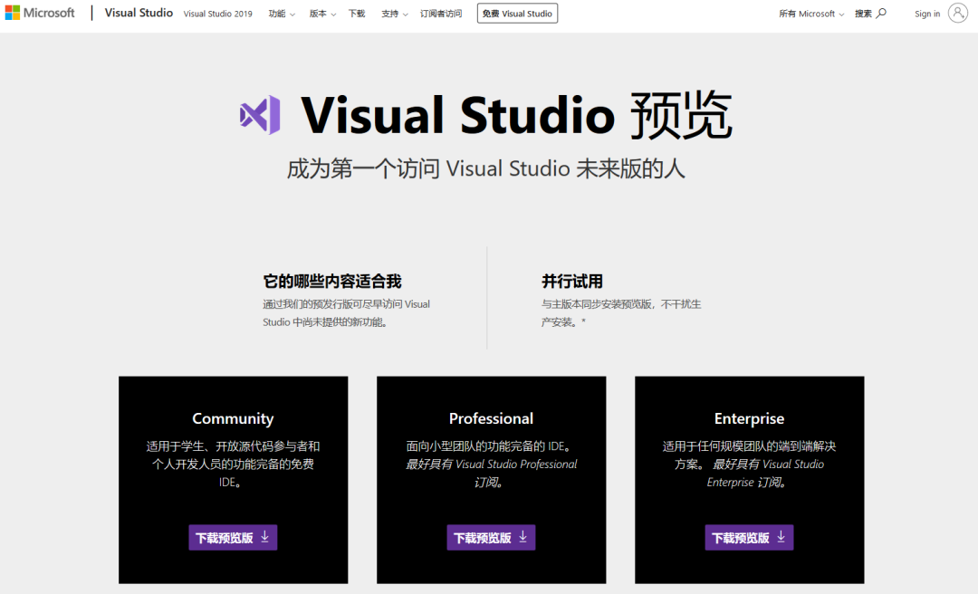Open the 版本 dropdown
Screen dimensions: 978x594
tap(321, 13)
